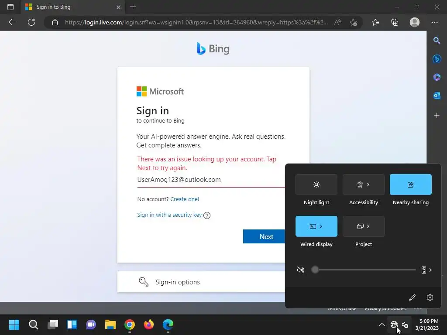Open the Windows Start menu

tap(14, 325)
